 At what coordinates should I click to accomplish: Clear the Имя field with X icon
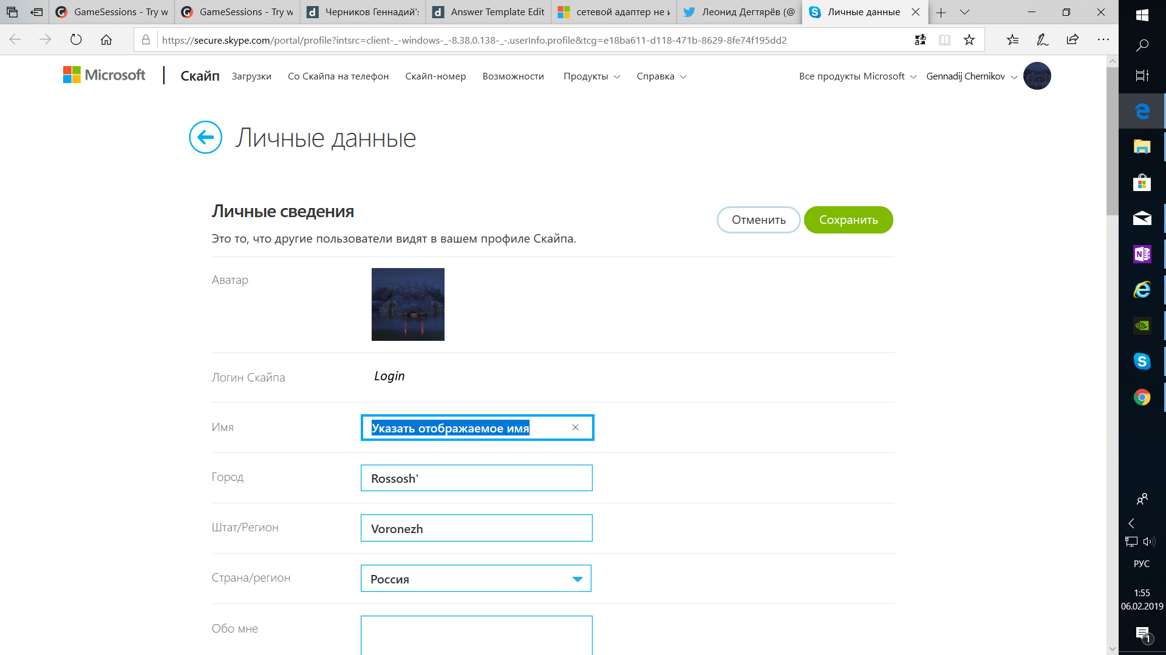[575, 428]
